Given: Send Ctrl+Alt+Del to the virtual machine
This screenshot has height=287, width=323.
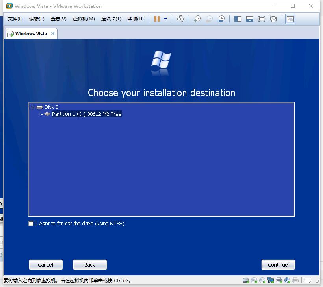Looking at the screenshot, I should tap(180, 19).
